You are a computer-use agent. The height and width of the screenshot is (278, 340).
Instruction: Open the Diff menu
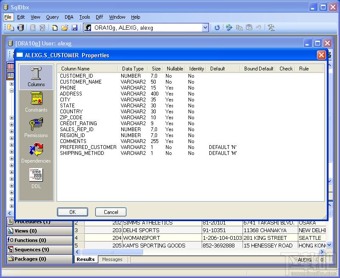coord(99,17)
